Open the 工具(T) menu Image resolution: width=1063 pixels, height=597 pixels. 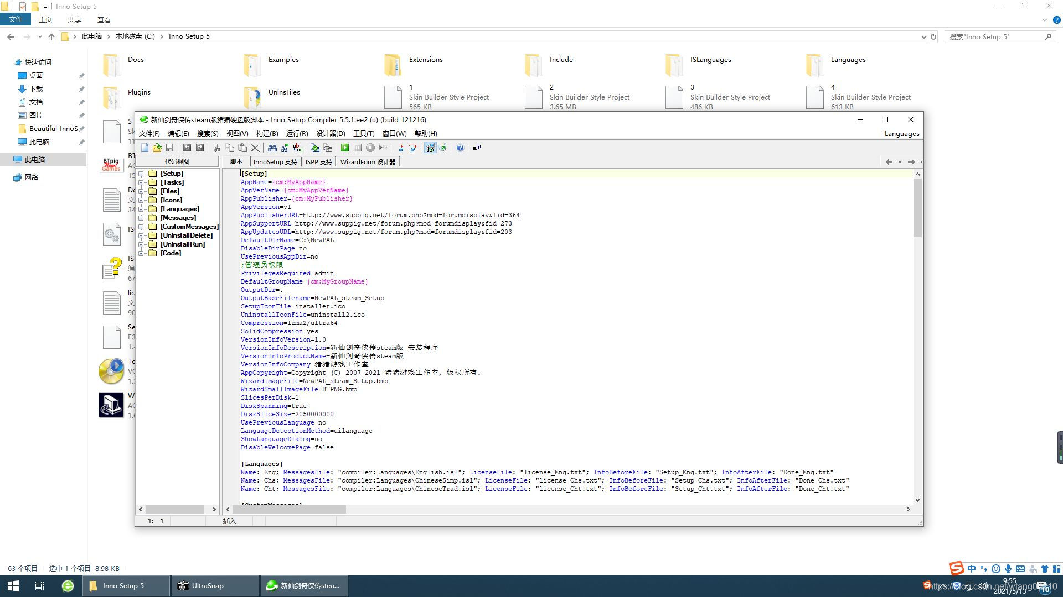click(x=364, y=134)
